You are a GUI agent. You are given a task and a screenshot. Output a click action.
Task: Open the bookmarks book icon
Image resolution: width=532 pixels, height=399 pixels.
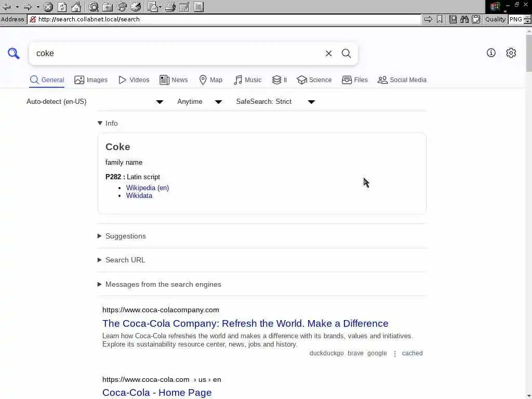[453, 19]
